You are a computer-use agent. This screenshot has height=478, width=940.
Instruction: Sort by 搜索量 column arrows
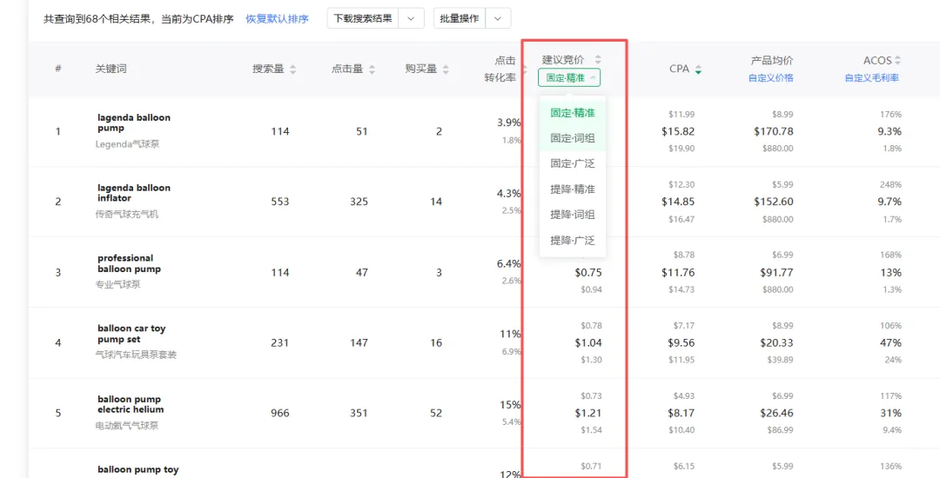point(292,70)
